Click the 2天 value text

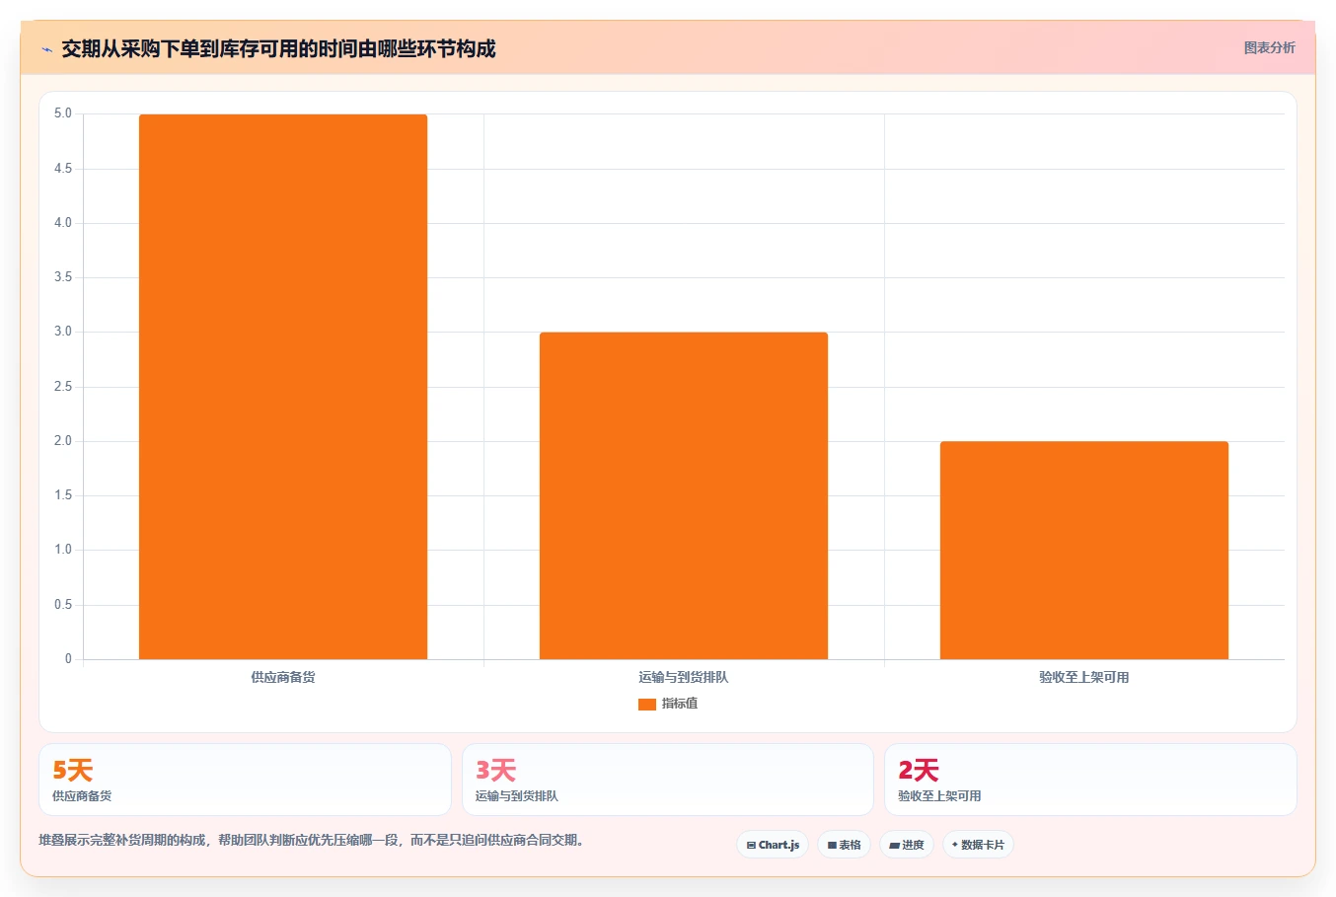tap(918, 770)
